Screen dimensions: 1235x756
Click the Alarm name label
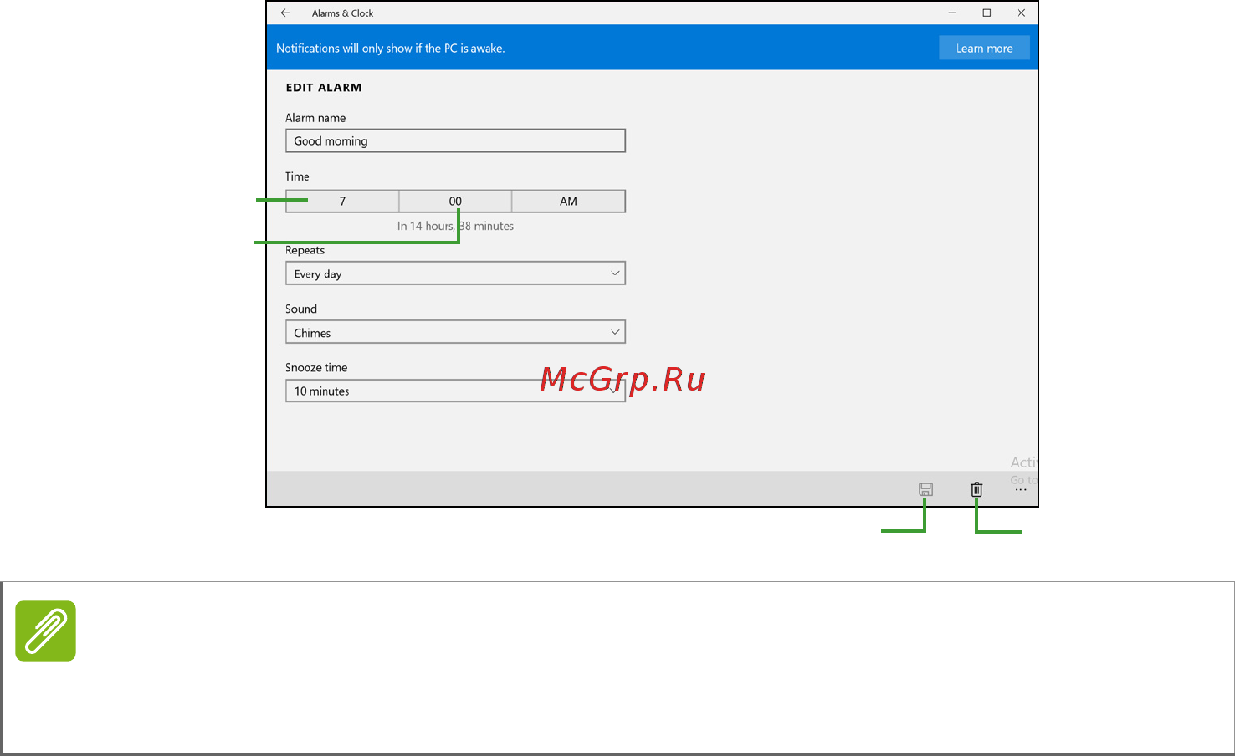[315, 118]
